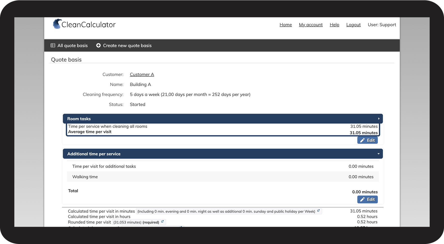
Task: Click the pencil icon in Room tasks Edit button
Action: point(362,140)
